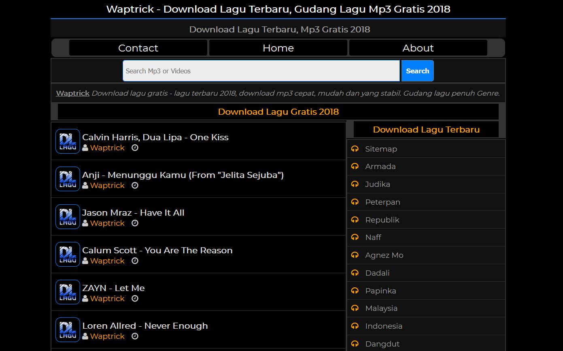Open the Malaysia sidebar link

381,308
